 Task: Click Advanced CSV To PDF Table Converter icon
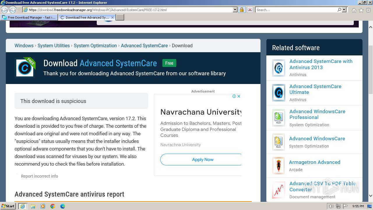[x=279, y=190]
